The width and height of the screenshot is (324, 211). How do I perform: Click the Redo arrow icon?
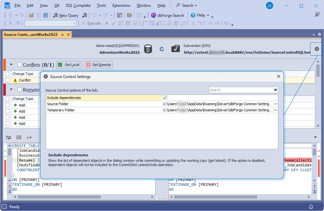[x=106, y=15]
